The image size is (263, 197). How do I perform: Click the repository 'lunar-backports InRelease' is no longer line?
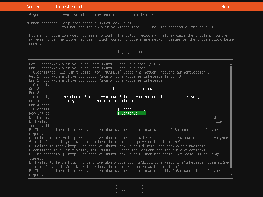point(125,156)
